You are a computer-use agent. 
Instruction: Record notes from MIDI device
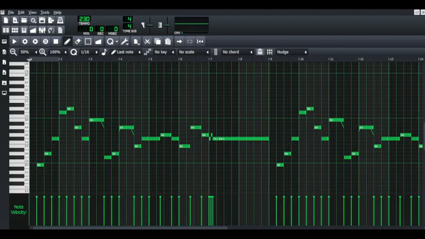(25, 42)
